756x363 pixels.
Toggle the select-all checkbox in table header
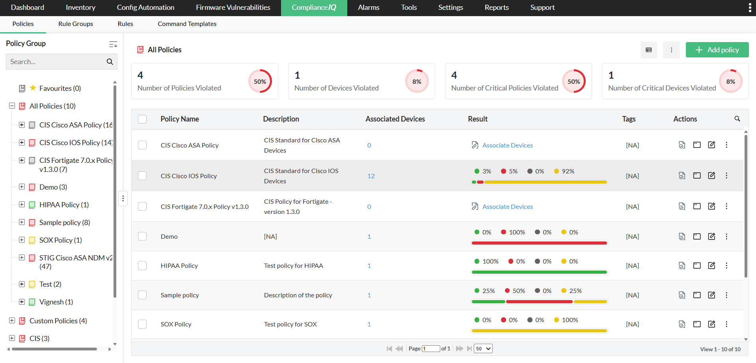[142, 119]
